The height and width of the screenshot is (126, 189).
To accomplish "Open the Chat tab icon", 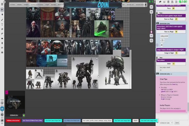I will (x=160, y=2).
